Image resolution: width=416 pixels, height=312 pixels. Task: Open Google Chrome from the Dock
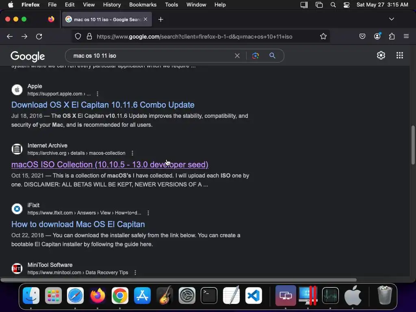click(120, 295)
